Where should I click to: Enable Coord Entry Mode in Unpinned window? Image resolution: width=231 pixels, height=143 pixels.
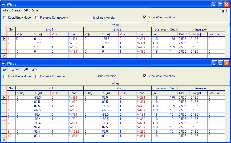tap(5, 18)
